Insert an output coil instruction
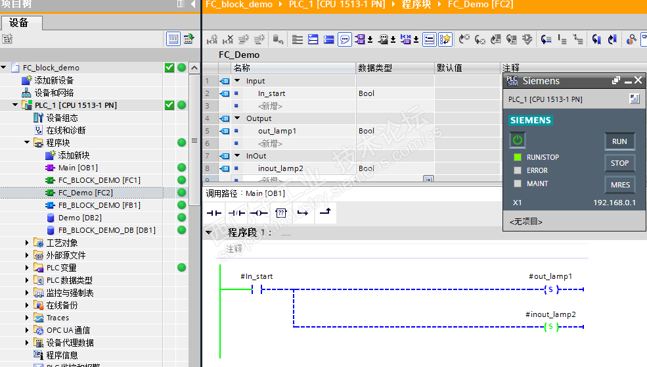Viewport: 647px width, 367px height. [259, 213]
